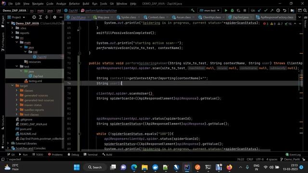Open the Terminal tool window
Viewport: 308px width, 173px height.
90,155
